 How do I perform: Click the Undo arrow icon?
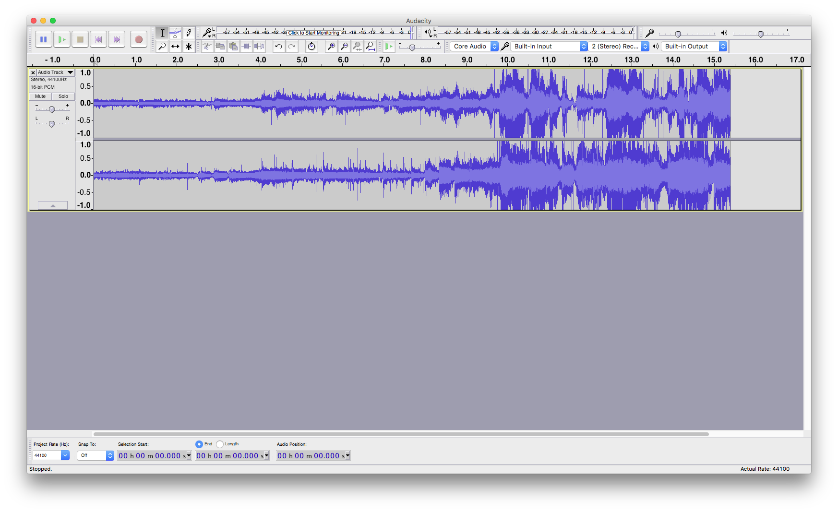pos(278,46)
